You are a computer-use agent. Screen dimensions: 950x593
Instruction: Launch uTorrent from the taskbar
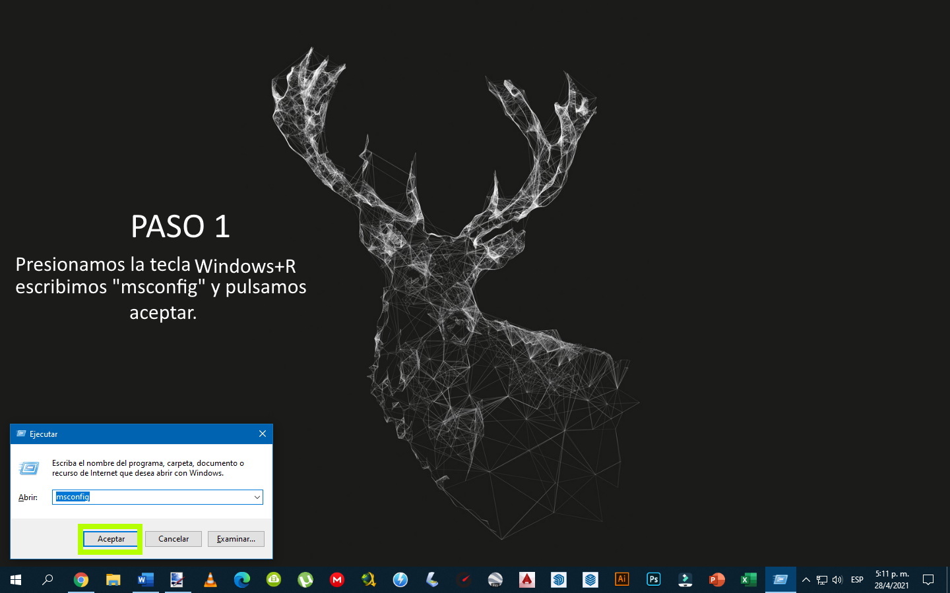[305, 580]
